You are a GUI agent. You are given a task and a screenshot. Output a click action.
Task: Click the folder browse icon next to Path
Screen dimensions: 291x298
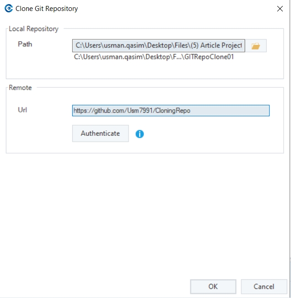(x=256, y=46)
